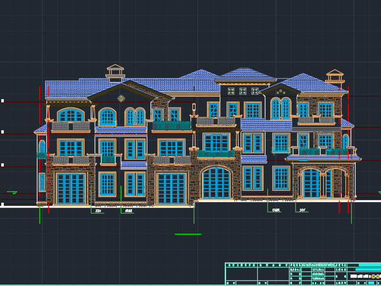This screenshot has width=381, height=286.
Task: Select the short green line below the building
Action: point(187,235)
